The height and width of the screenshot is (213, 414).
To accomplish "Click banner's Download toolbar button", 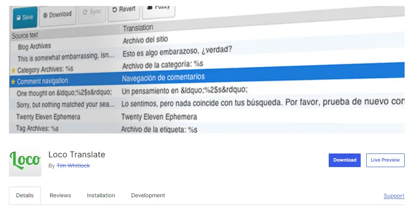I will click(58, 15).
